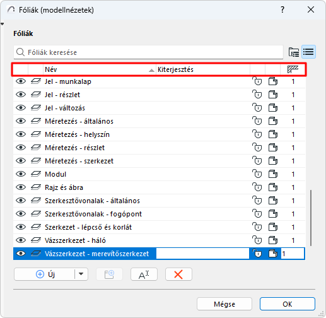The height and width of the screenshot is (318, 326).
Task: Sort layers by Név column
Action: tap(100, 69)
